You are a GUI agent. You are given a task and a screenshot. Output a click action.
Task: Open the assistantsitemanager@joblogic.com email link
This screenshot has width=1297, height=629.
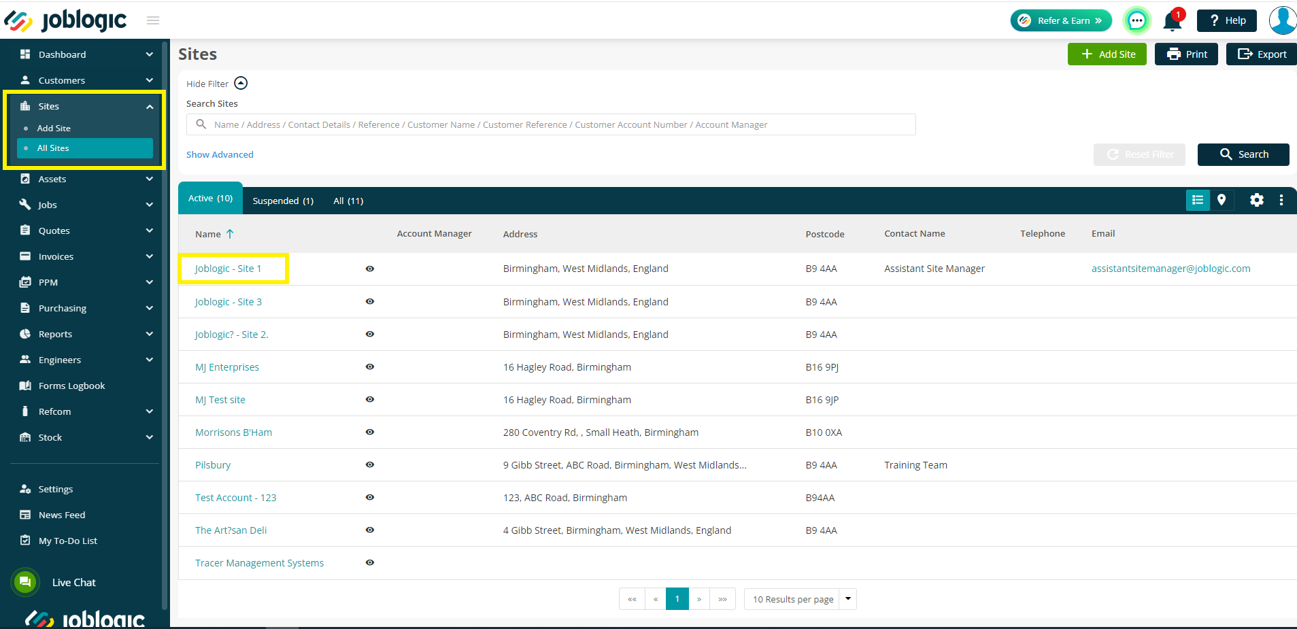pos(1170,269)
